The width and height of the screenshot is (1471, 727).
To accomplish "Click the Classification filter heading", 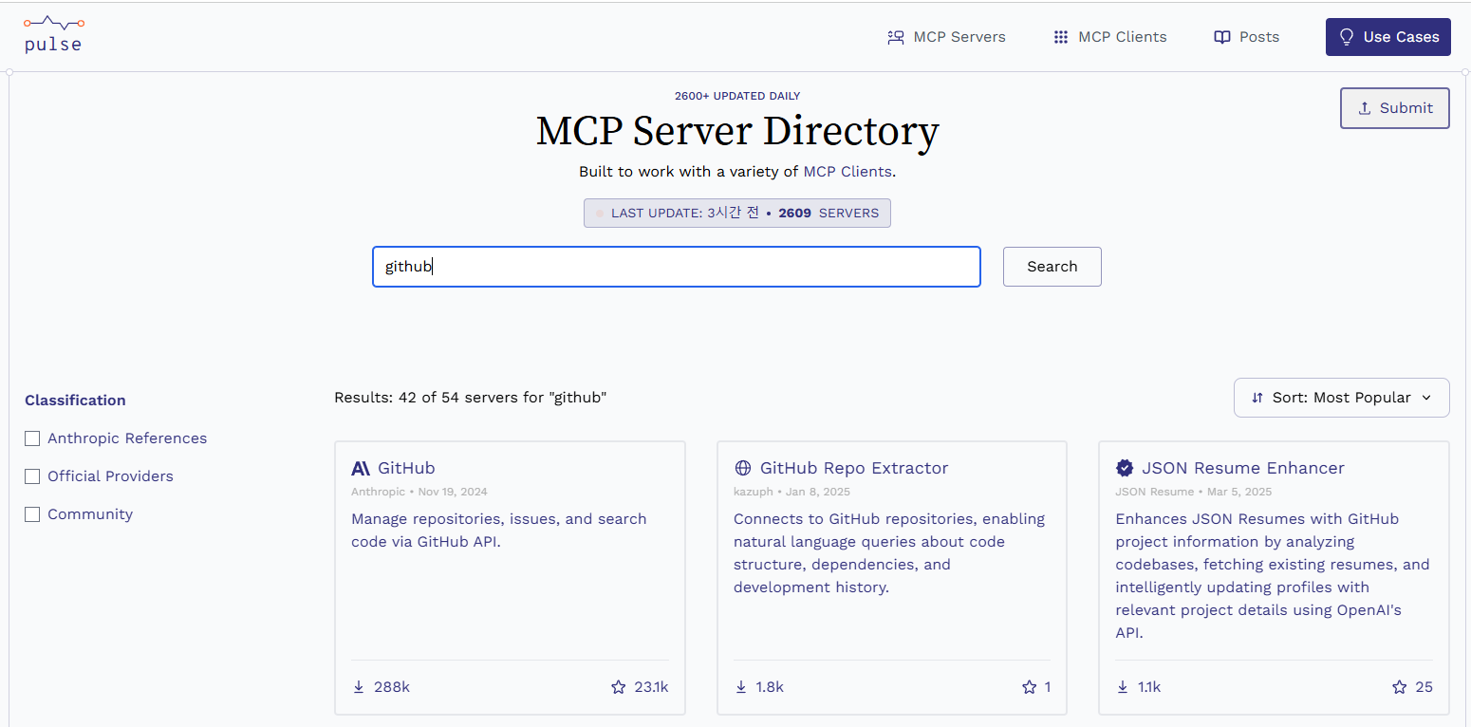I will tap(75, 401).
